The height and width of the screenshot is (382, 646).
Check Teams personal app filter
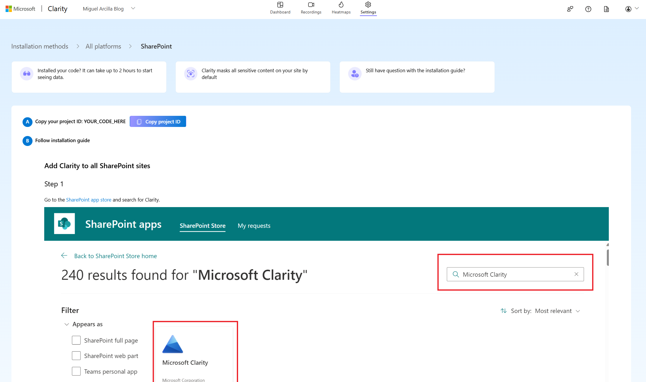click(x=76, y=371)
